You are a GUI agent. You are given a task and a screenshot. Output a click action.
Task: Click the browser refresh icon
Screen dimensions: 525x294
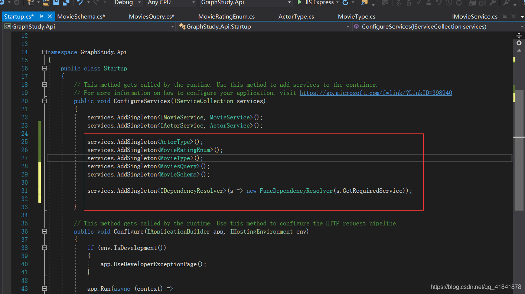(345, 3)
